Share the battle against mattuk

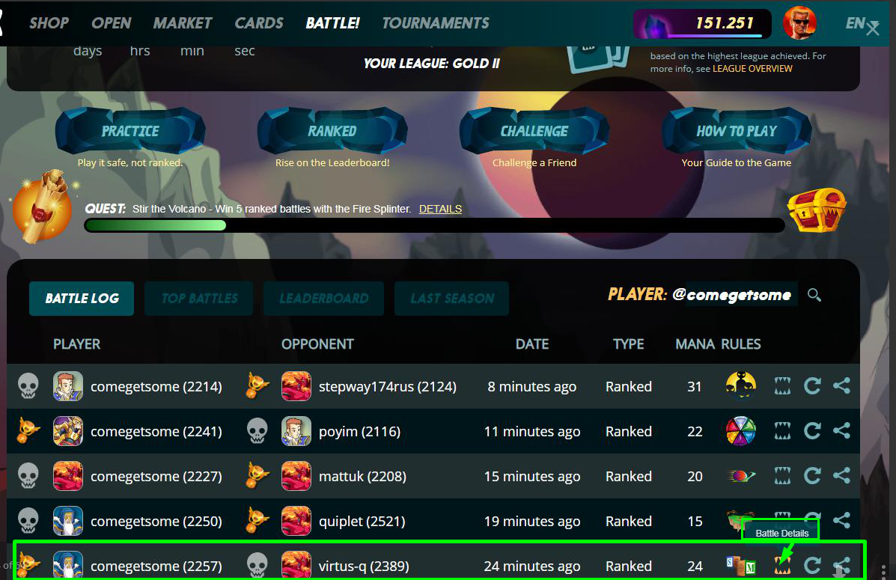point(841,475)
